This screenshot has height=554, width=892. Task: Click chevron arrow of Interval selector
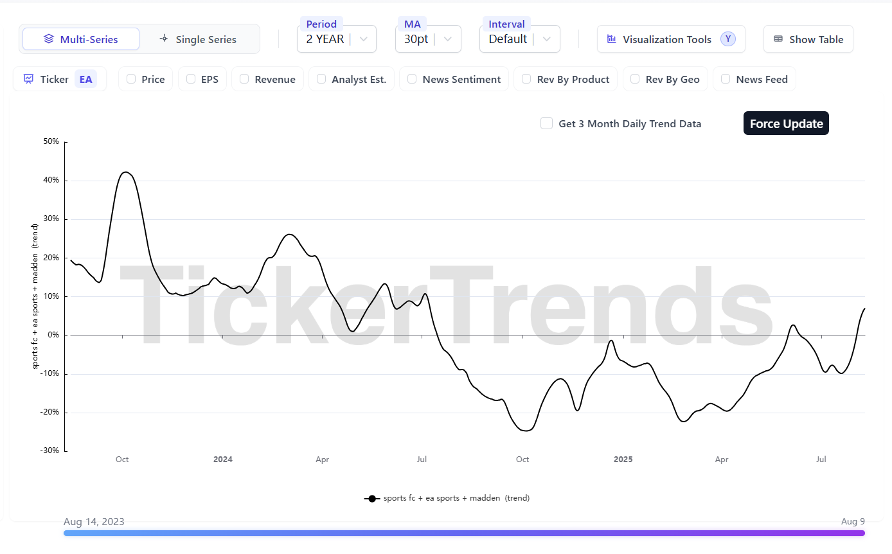[x=546, y=39]
